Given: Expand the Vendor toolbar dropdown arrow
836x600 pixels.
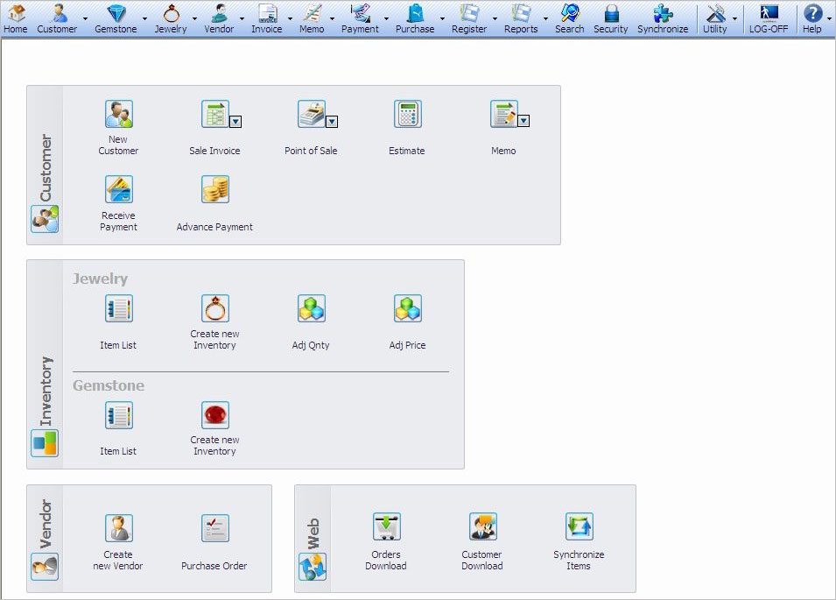Looking at the screenshot, I should 242,18.
